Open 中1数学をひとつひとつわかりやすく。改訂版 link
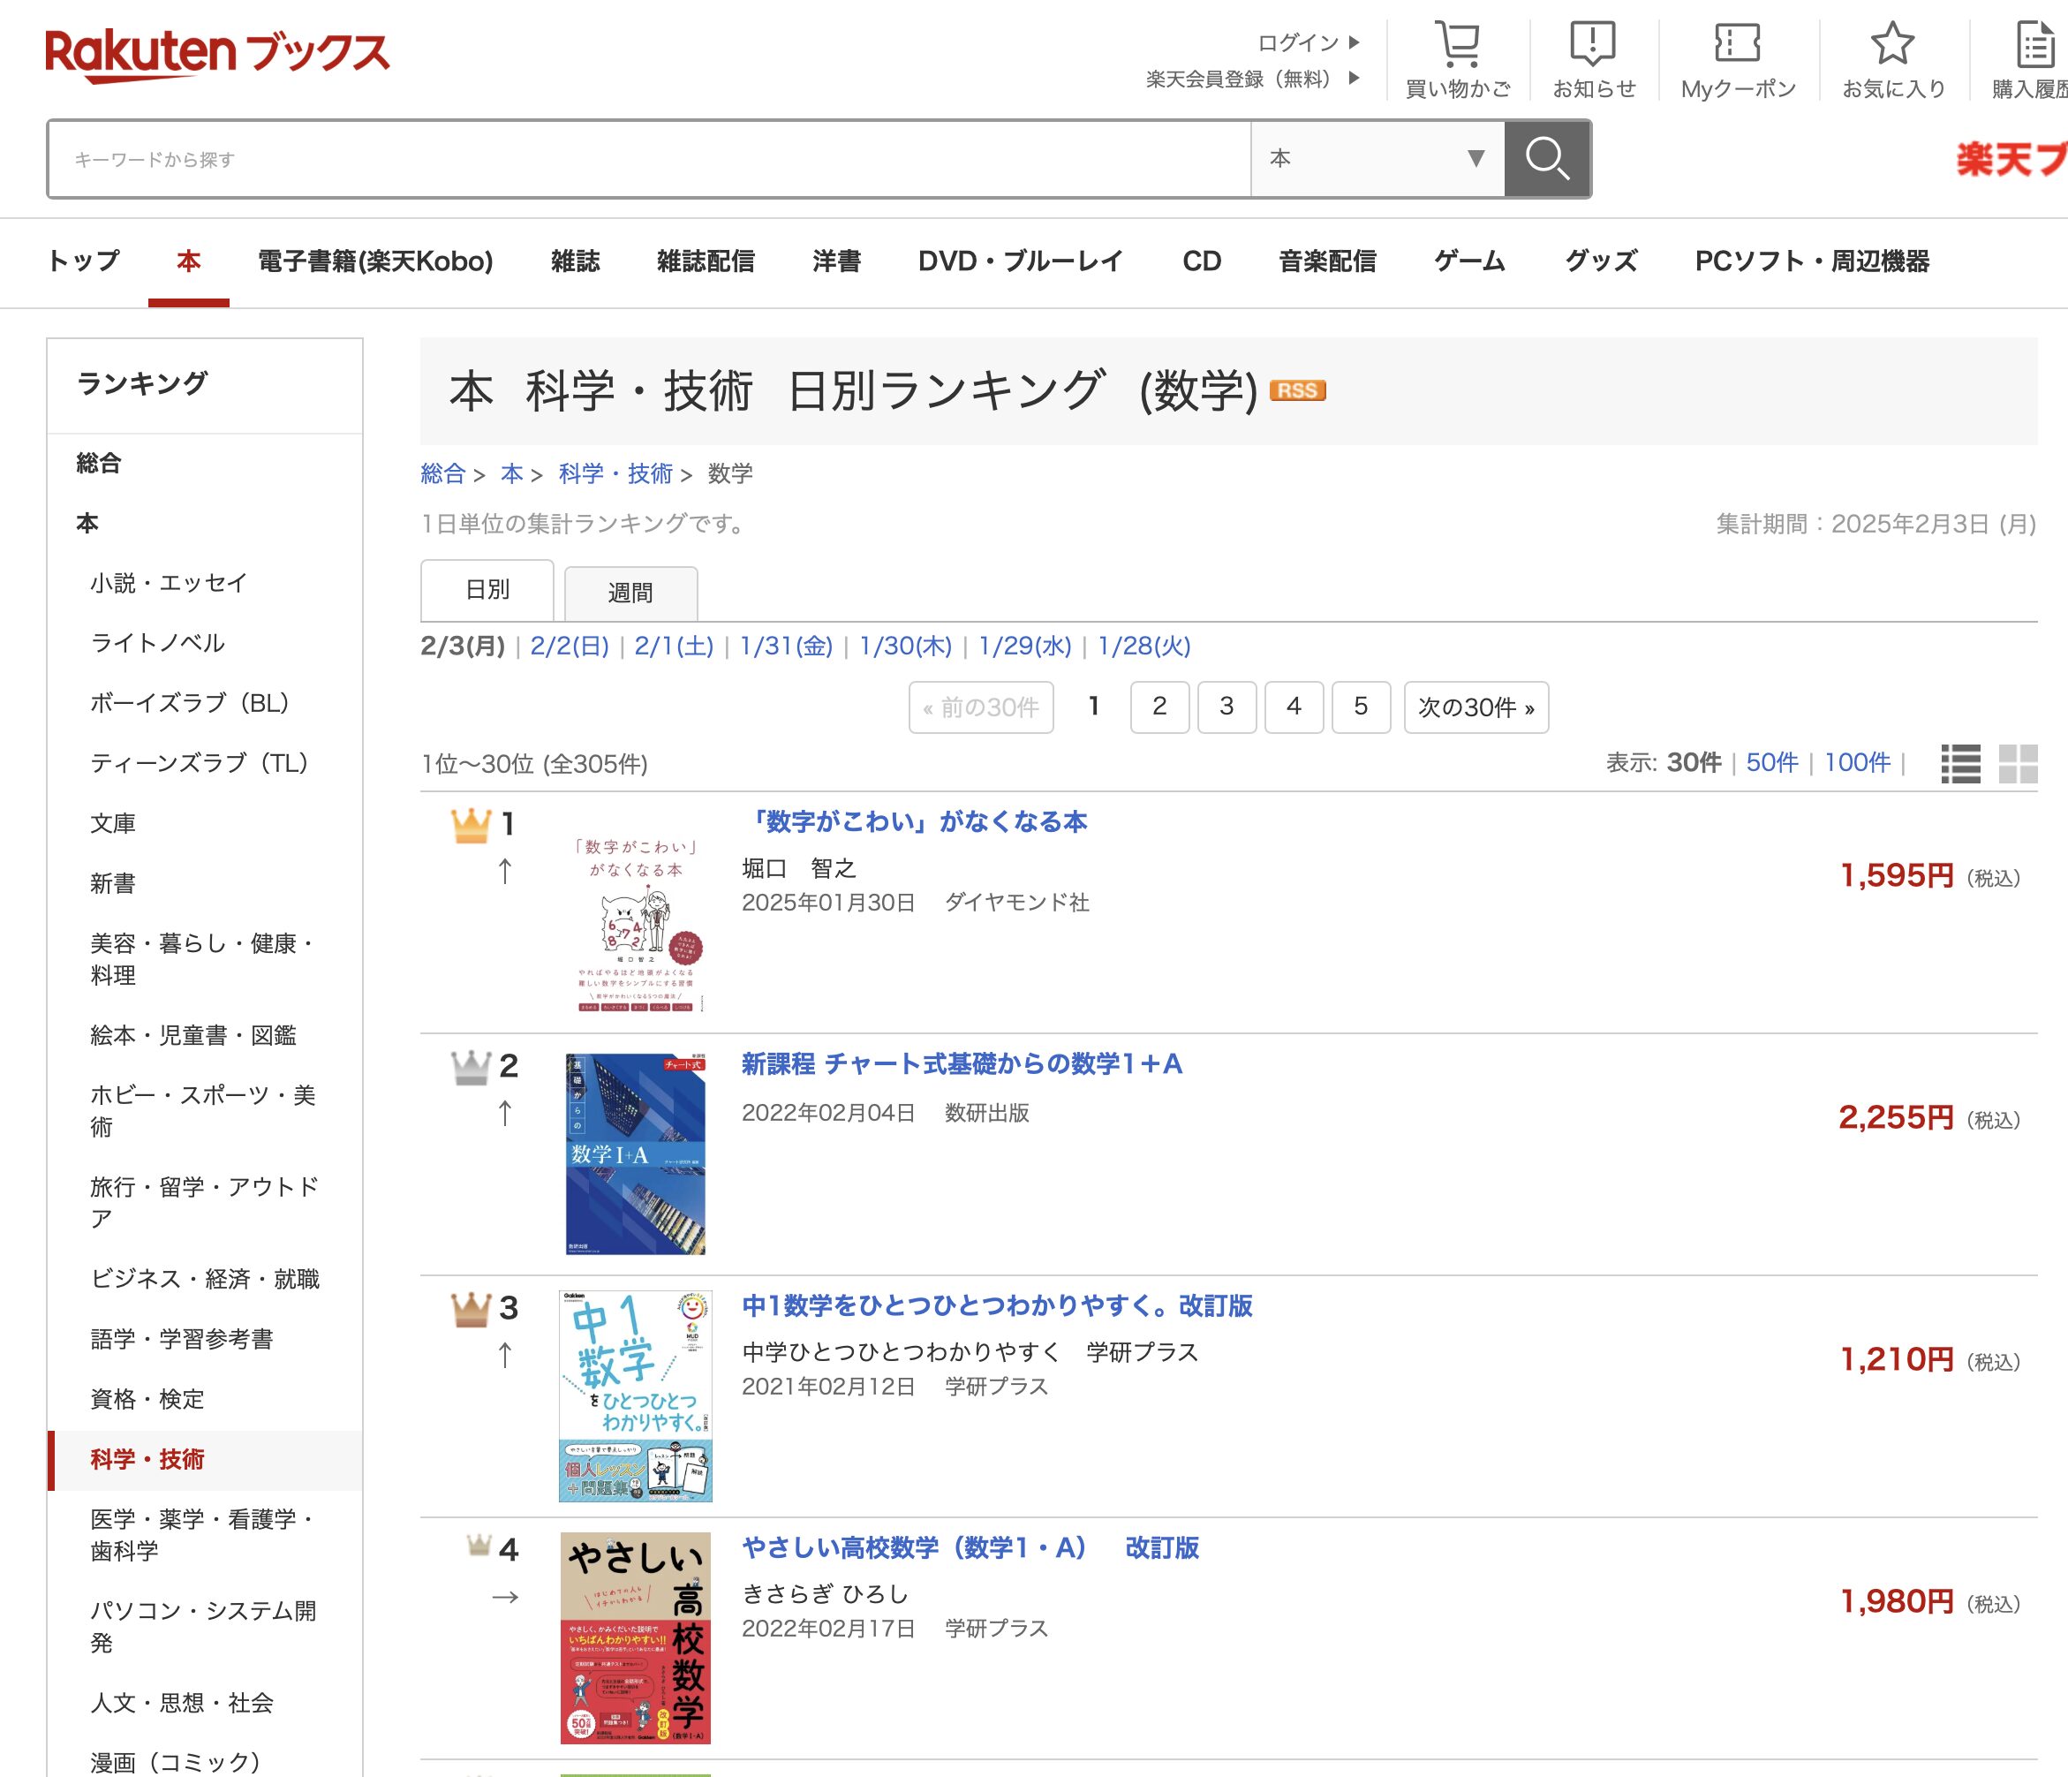This screenshot has width=2068, height=1777. coord(997,1305)
